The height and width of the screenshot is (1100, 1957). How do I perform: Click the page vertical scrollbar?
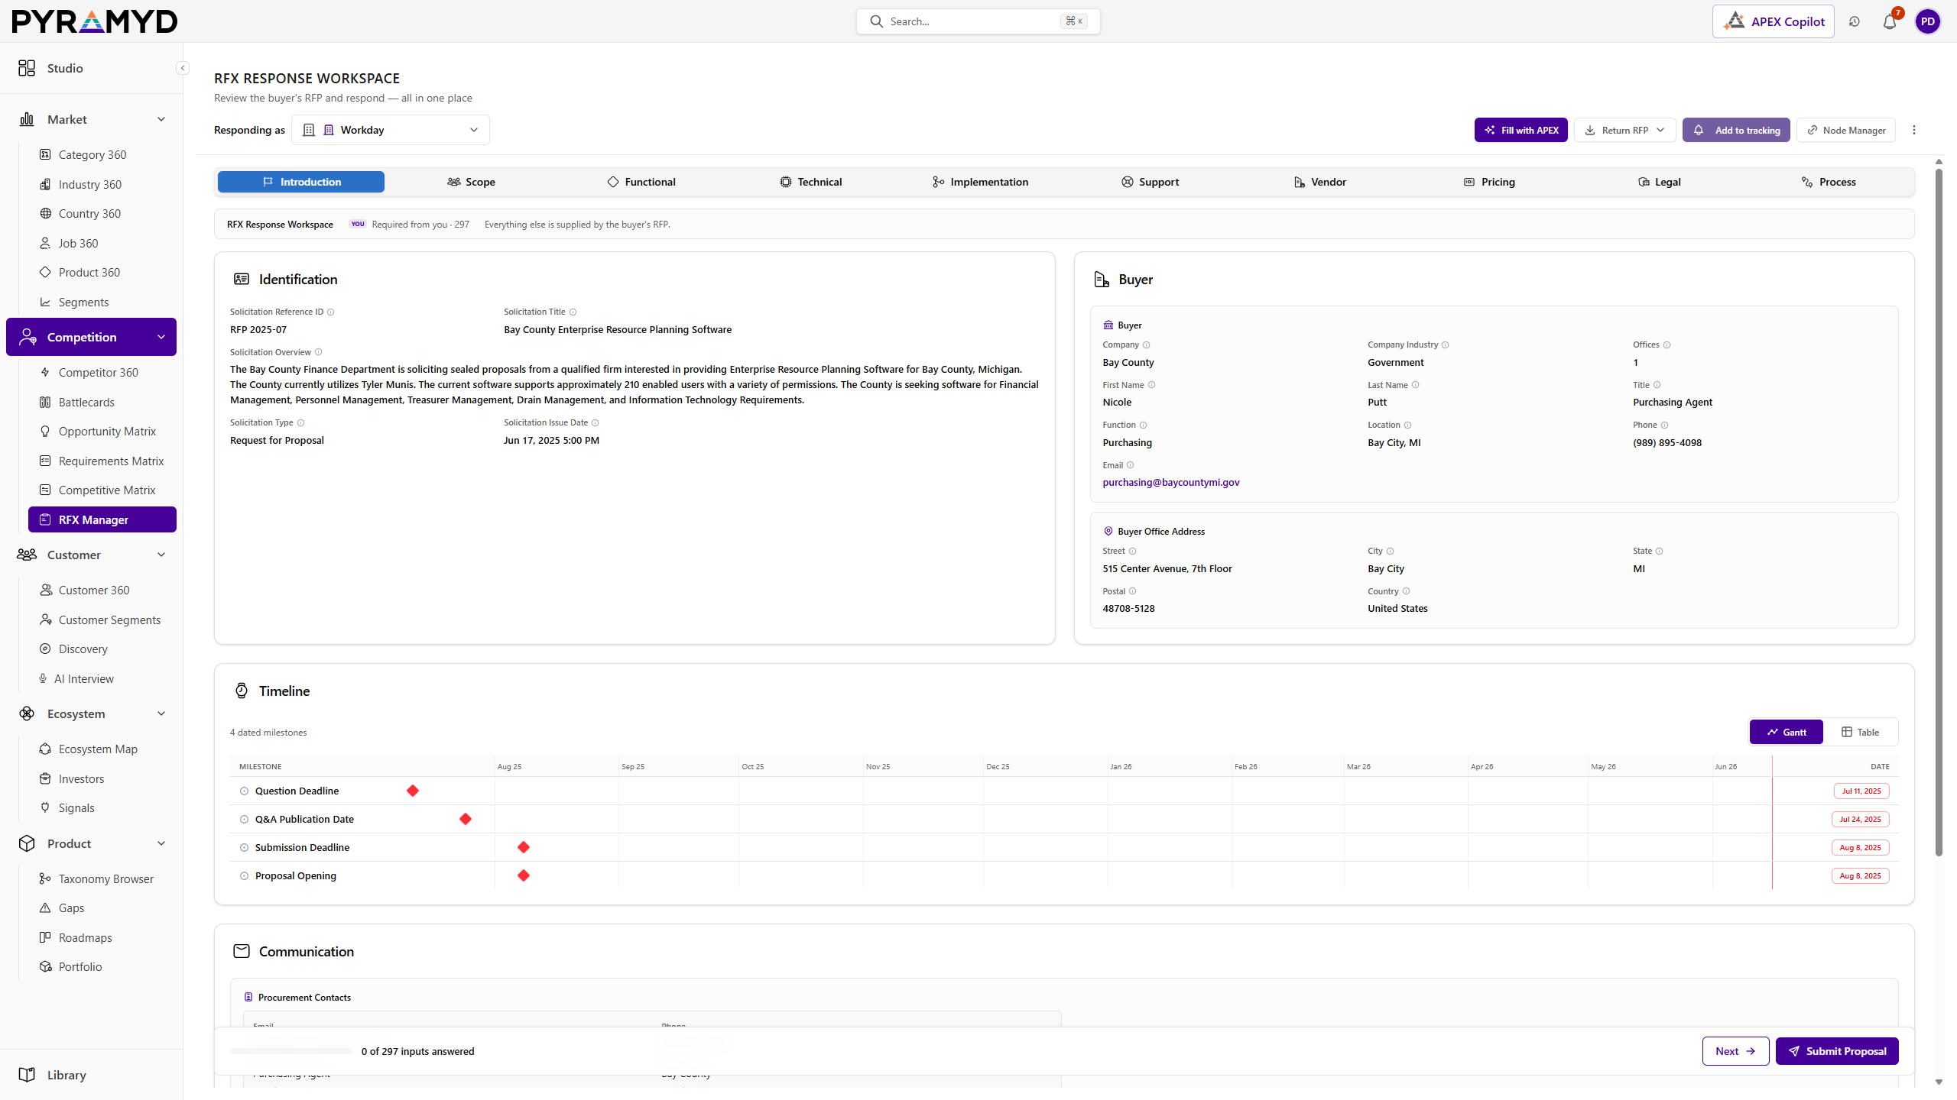click(1939, 512)
